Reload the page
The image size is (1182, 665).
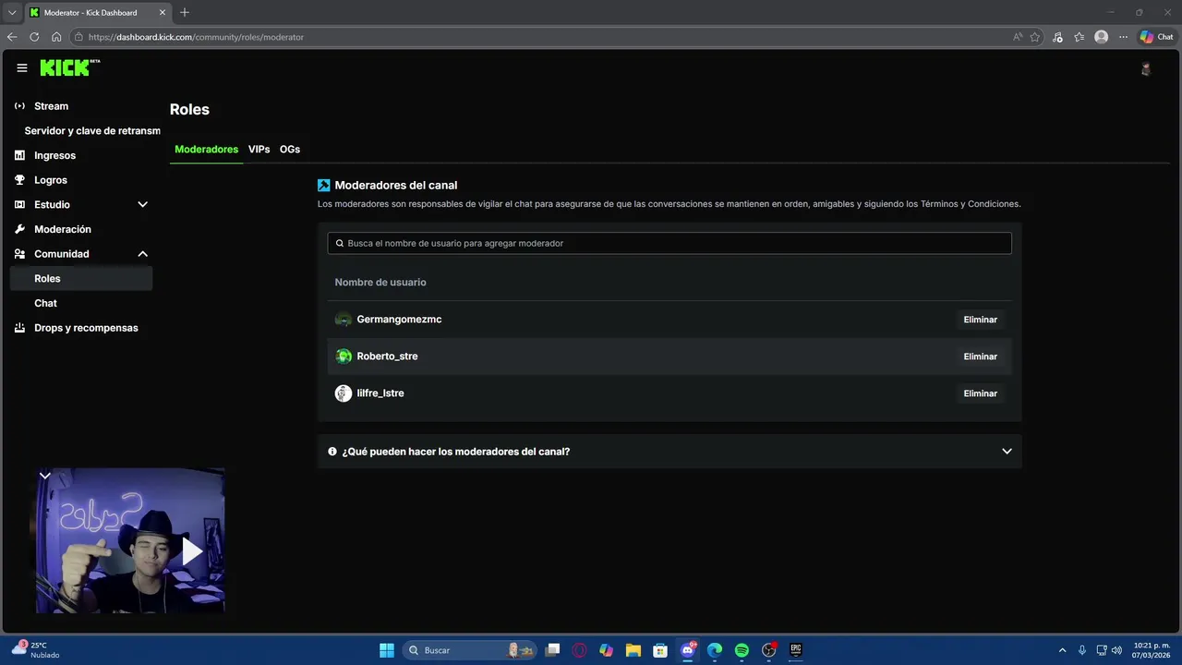click(x=34, y=37)
